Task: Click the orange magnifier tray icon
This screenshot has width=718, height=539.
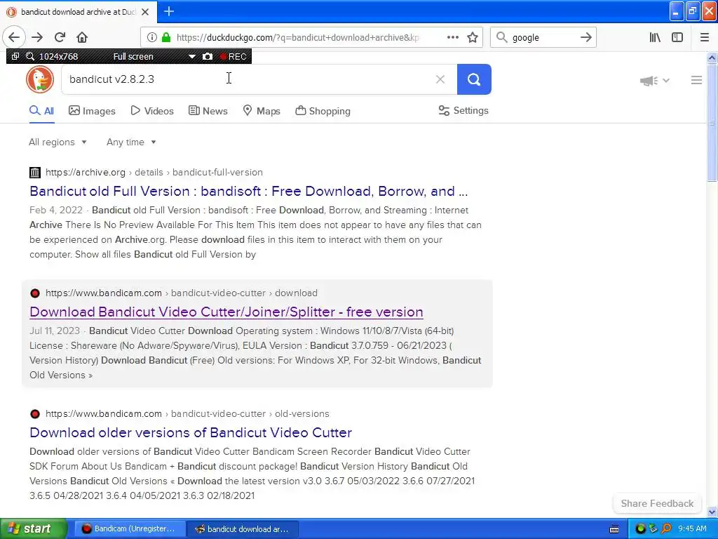Action: tap(666, 529)
